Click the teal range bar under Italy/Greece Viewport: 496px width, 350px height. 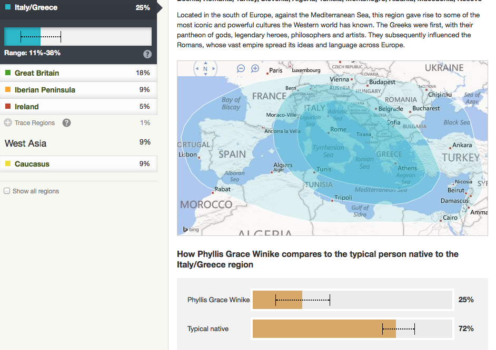tap(78, 37)
